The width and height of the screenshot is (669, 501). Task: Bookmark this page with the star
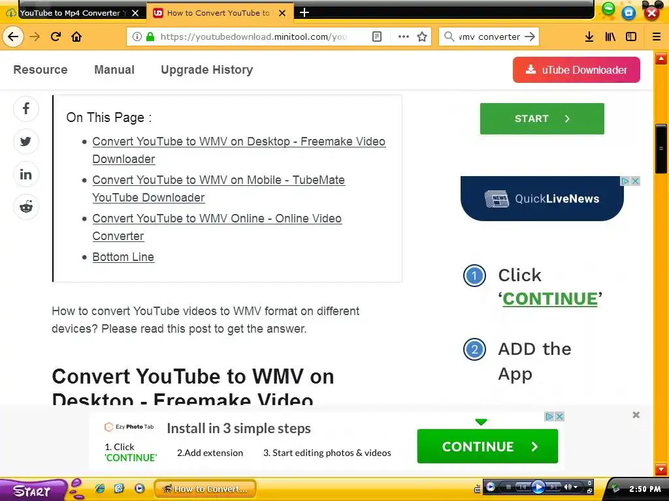422,37
